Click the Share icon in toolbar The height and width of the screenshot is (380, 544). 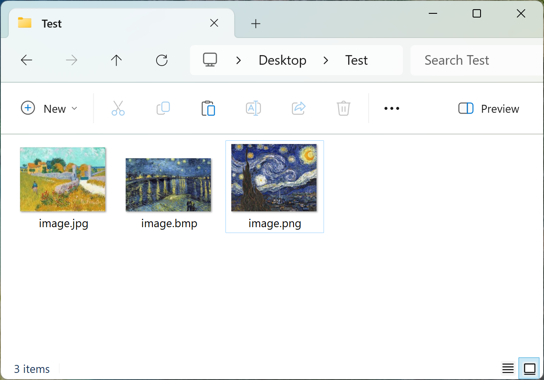299,108
